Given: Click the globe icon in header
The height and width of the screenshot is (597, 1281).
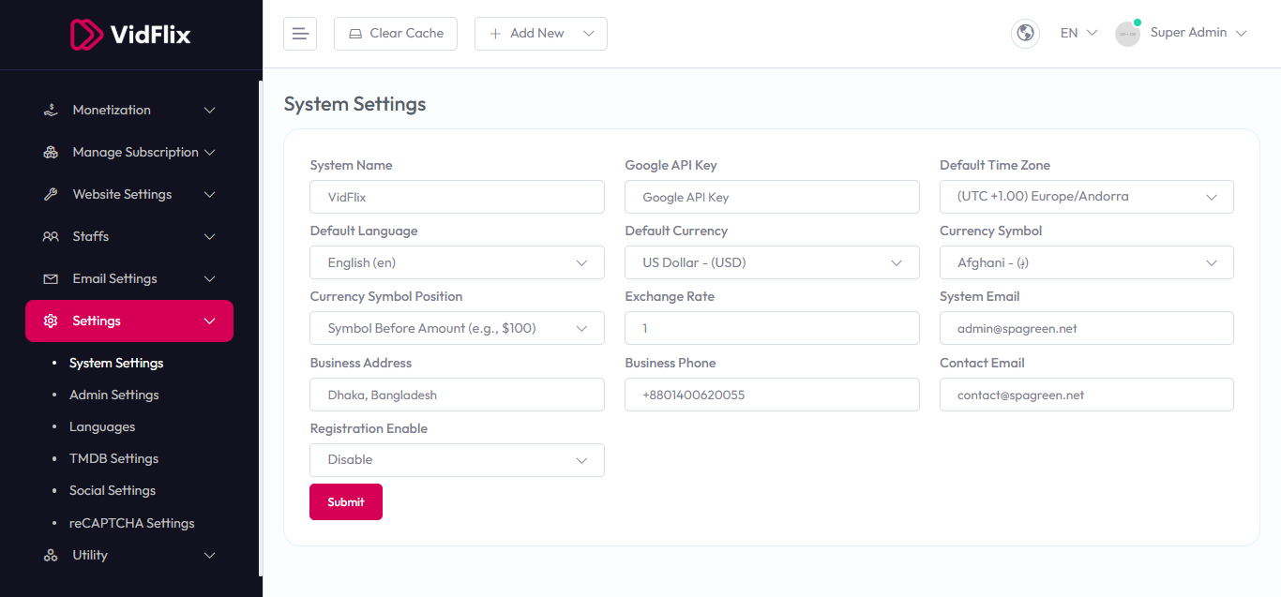Looking at the screenshot, I should point(1025,34).
